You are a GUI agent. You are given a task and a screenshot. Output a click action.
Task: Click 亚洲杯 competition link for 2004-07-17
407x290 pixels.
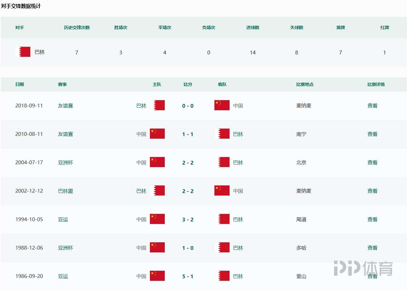[x=65, y=163]
